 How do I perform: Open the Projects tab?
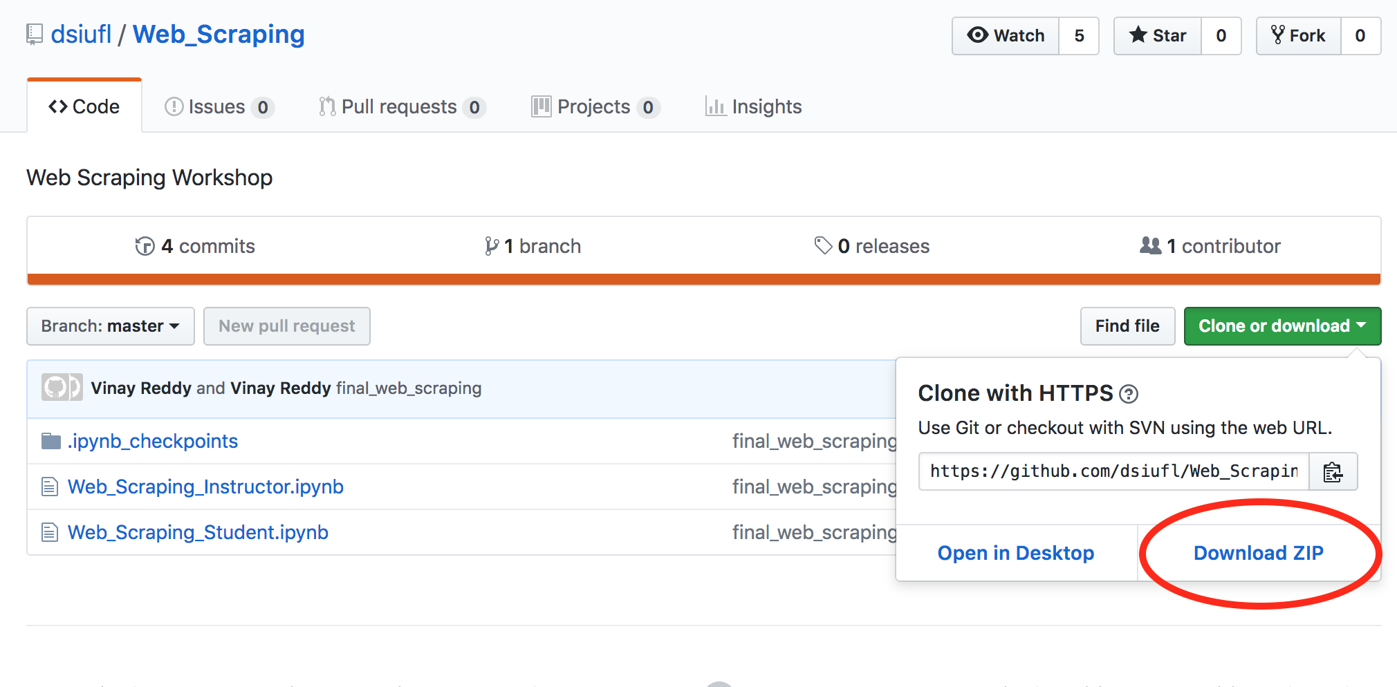click(595, 107)
